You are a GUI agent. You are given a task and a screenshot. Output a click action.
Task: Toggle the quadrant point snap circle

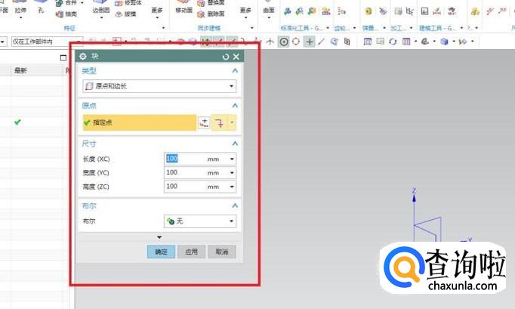296,42
